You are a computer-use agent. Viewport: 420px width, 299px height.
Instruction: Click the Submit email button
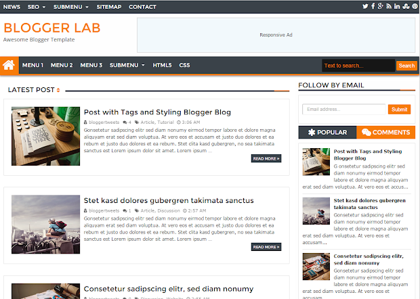click(399, 110)
